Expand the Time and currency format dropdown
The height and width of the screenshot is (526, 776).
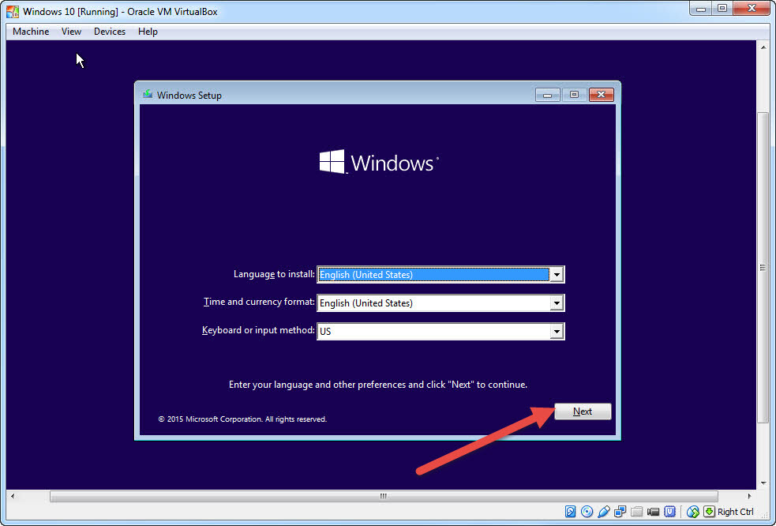tap(557, 302)
